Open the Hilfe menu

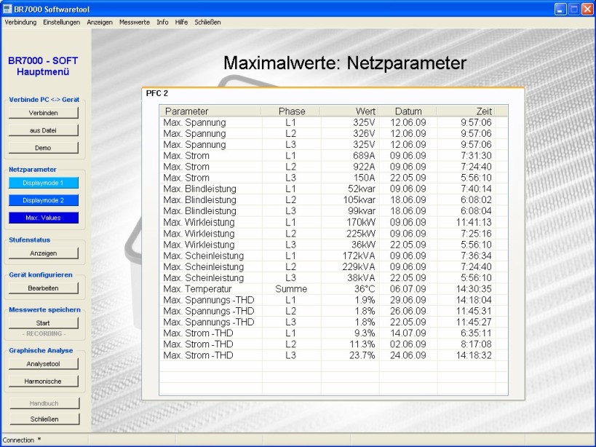click(x=181, y=22)
